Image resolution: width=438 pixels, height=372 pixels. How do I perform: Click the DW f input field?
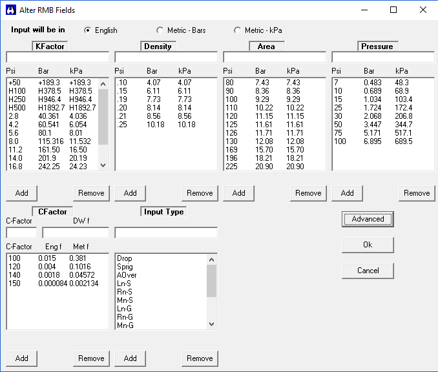coord(76,232)
